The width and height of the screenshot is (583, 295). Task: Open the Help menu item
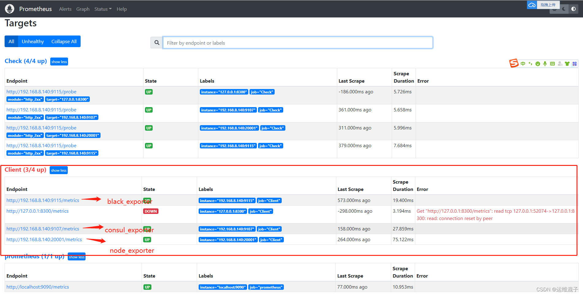(x=122, y=9)
